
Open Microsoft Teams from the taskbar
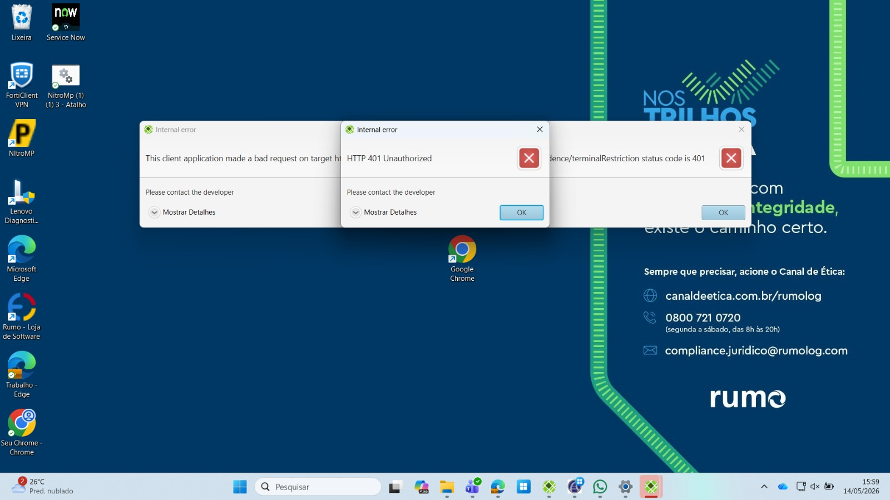(x=473, y=487)
